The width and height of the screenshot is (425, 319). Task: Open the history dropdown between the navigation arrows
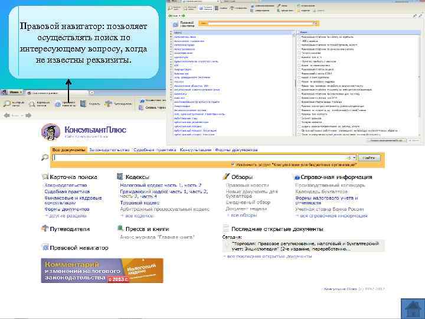pyautogui.click(x=22, y=116)
